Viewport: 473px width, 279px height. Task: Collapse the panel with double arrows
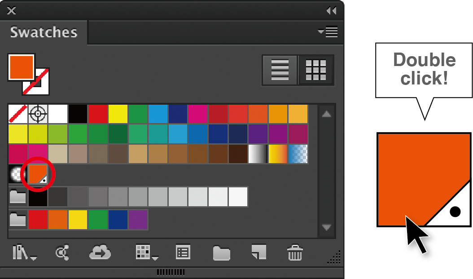tap(331, 10)
